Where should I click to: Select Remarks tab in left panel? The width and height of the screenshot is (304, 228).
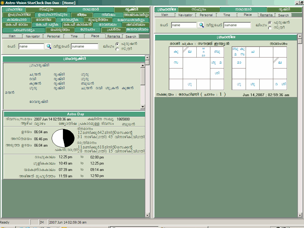coord(114,36)
